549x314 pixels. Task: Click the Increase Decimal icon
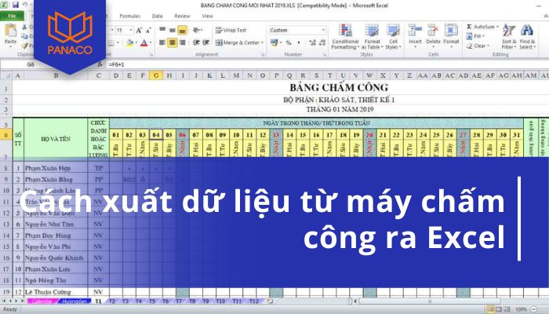pos(312,42)
